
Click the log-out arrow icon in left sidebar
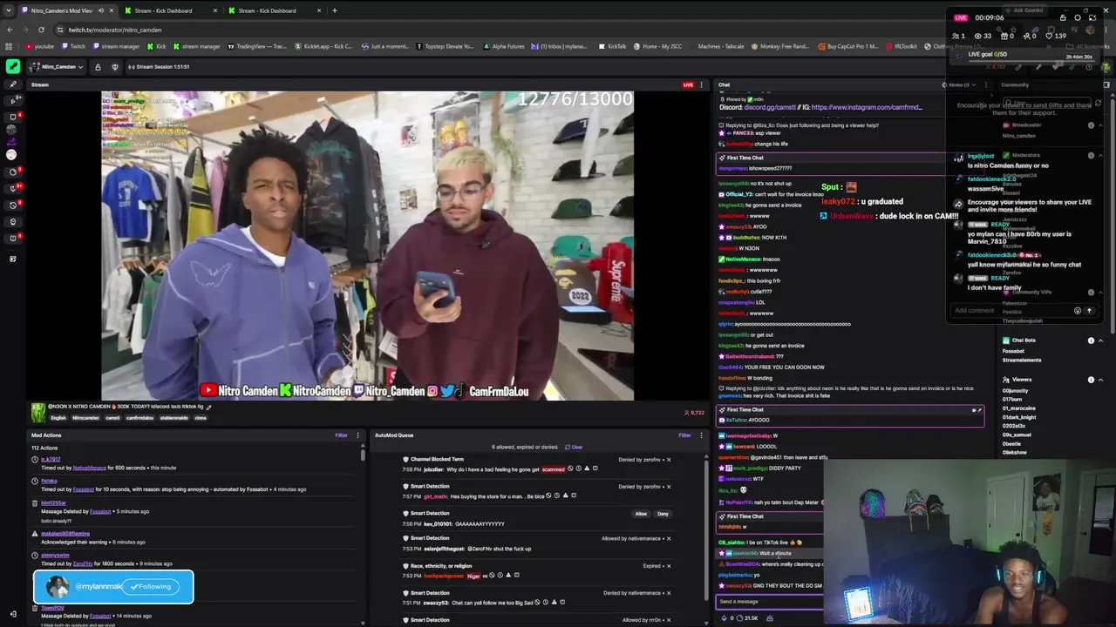(x=12, y=614)
